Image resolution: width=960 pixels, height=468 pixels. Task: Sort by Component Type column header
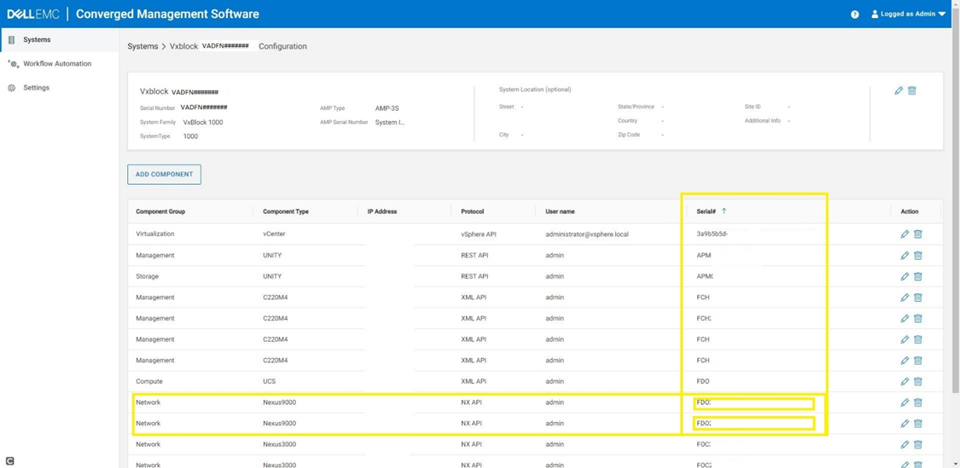point(286,211)
